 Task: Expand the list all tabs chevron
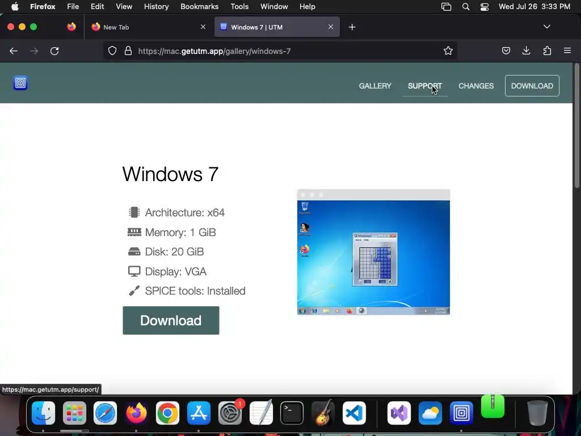[547, 27]
